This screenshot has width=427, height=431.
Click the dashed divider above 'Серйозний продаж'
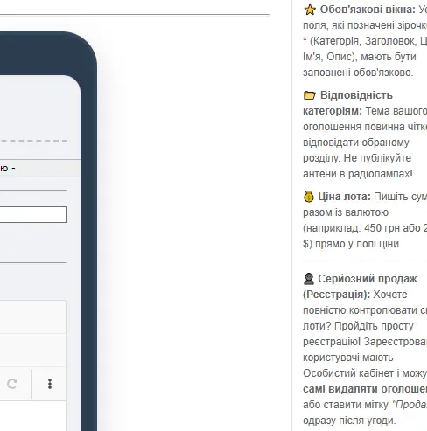click(365, 261)
